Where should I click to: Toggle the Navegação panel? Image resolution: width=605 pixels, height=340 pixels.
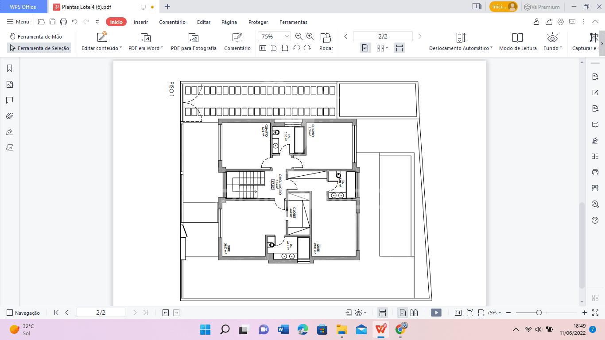[23, 313]
